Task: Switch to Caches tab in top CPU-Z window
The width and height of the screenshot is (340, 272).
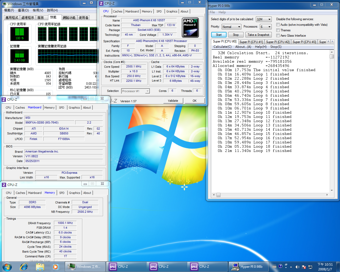Action: 117,11
